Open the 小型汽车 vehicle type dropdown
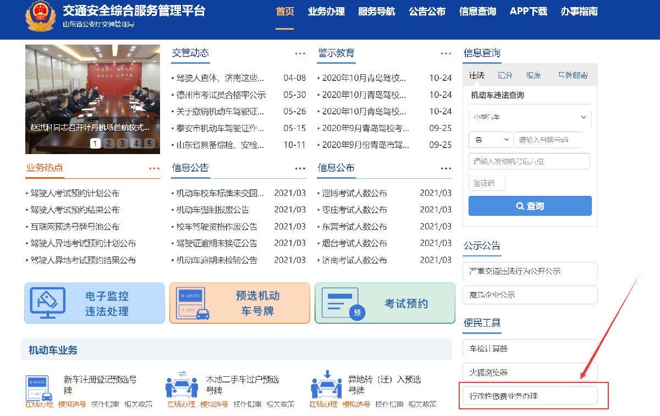The image size is (660, 416). click(530, 117)
